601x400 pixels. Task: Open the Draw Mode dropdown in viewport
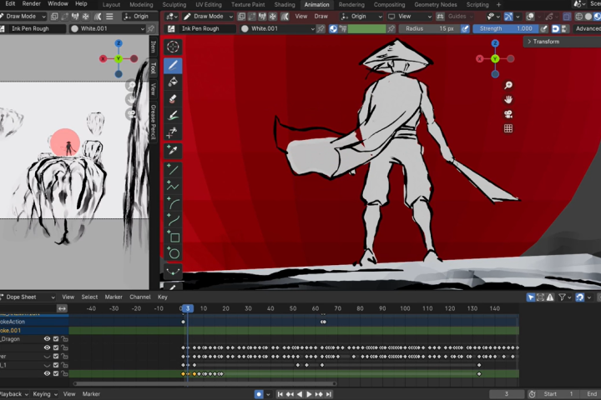(x=207, y=17)
